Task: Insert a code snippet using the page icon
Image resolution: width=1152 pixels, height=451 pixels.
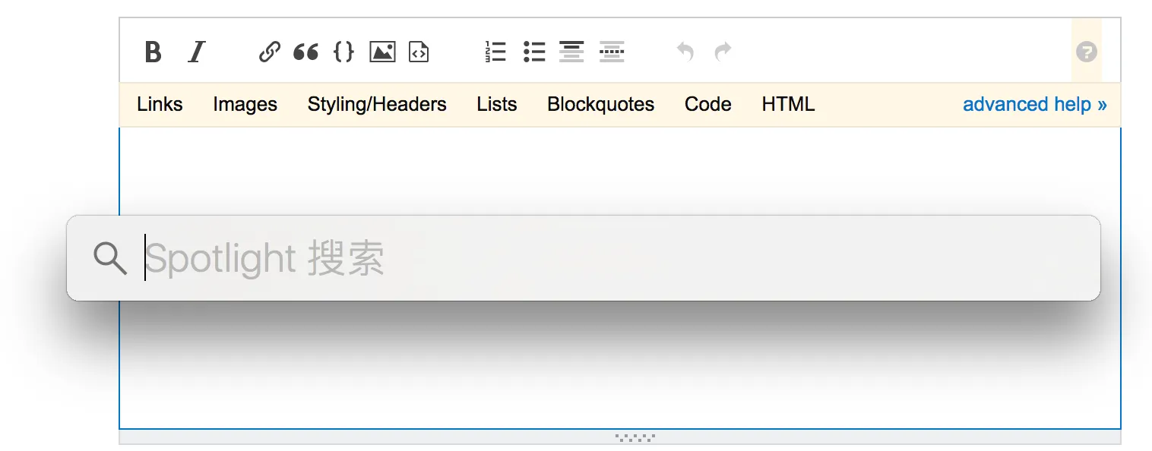Action: pyautogui.click(x=419, y=52)
